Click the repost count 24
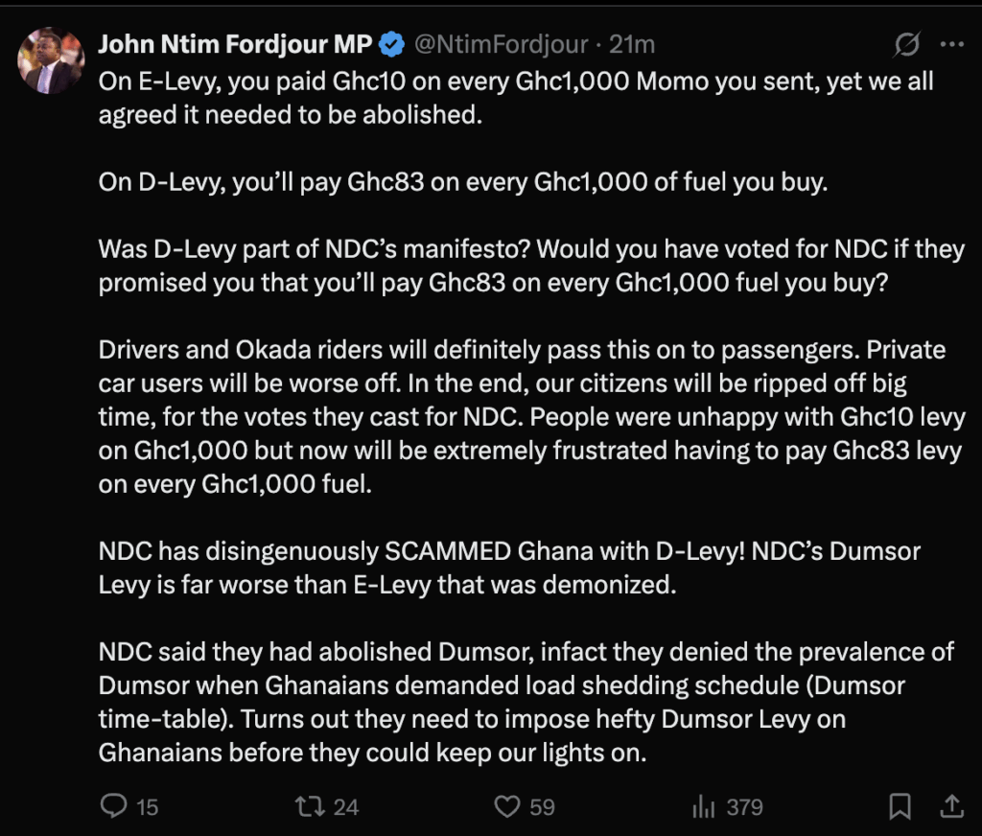The height and width of the screenshot is (836, 982). coord(345,807)
